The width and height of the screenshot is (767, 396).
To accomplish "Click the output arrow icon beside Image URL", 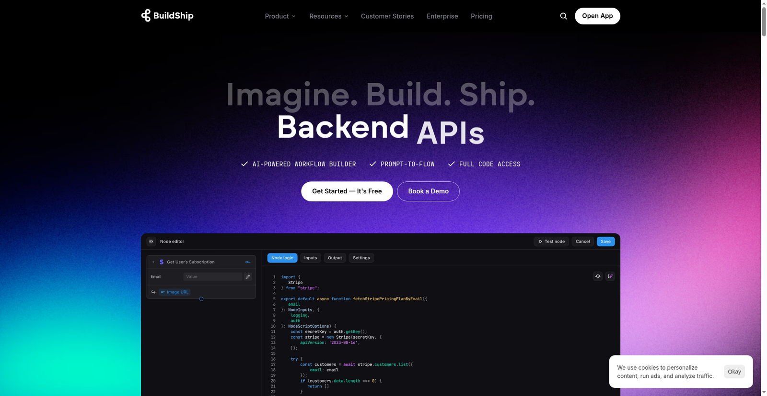I will [153, 292].
